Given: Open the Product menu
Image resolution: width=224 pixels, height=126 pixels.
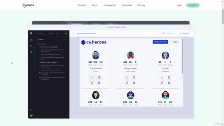Looking at the screenshot, I should tap(82, 5).
